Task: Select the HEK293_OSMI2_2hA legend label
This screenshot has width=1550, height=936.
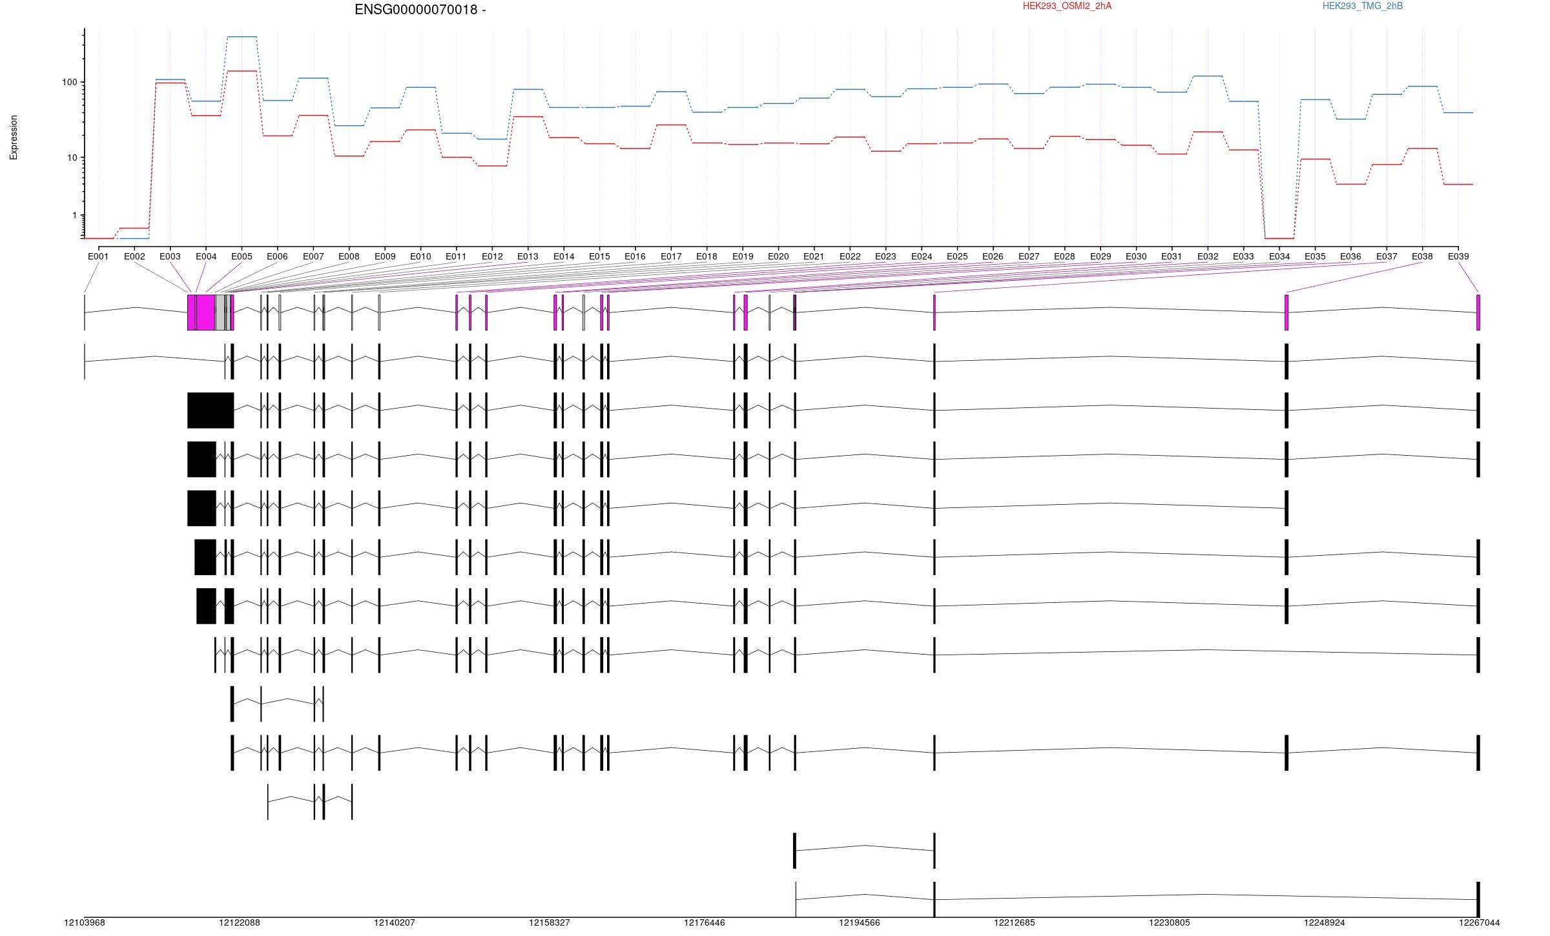Action: (1067, 6)
